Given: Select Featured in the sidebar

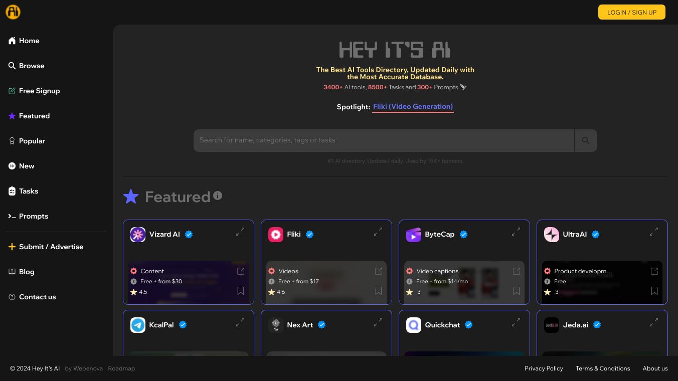Looking at the screenshot, I should click(29, 116).
